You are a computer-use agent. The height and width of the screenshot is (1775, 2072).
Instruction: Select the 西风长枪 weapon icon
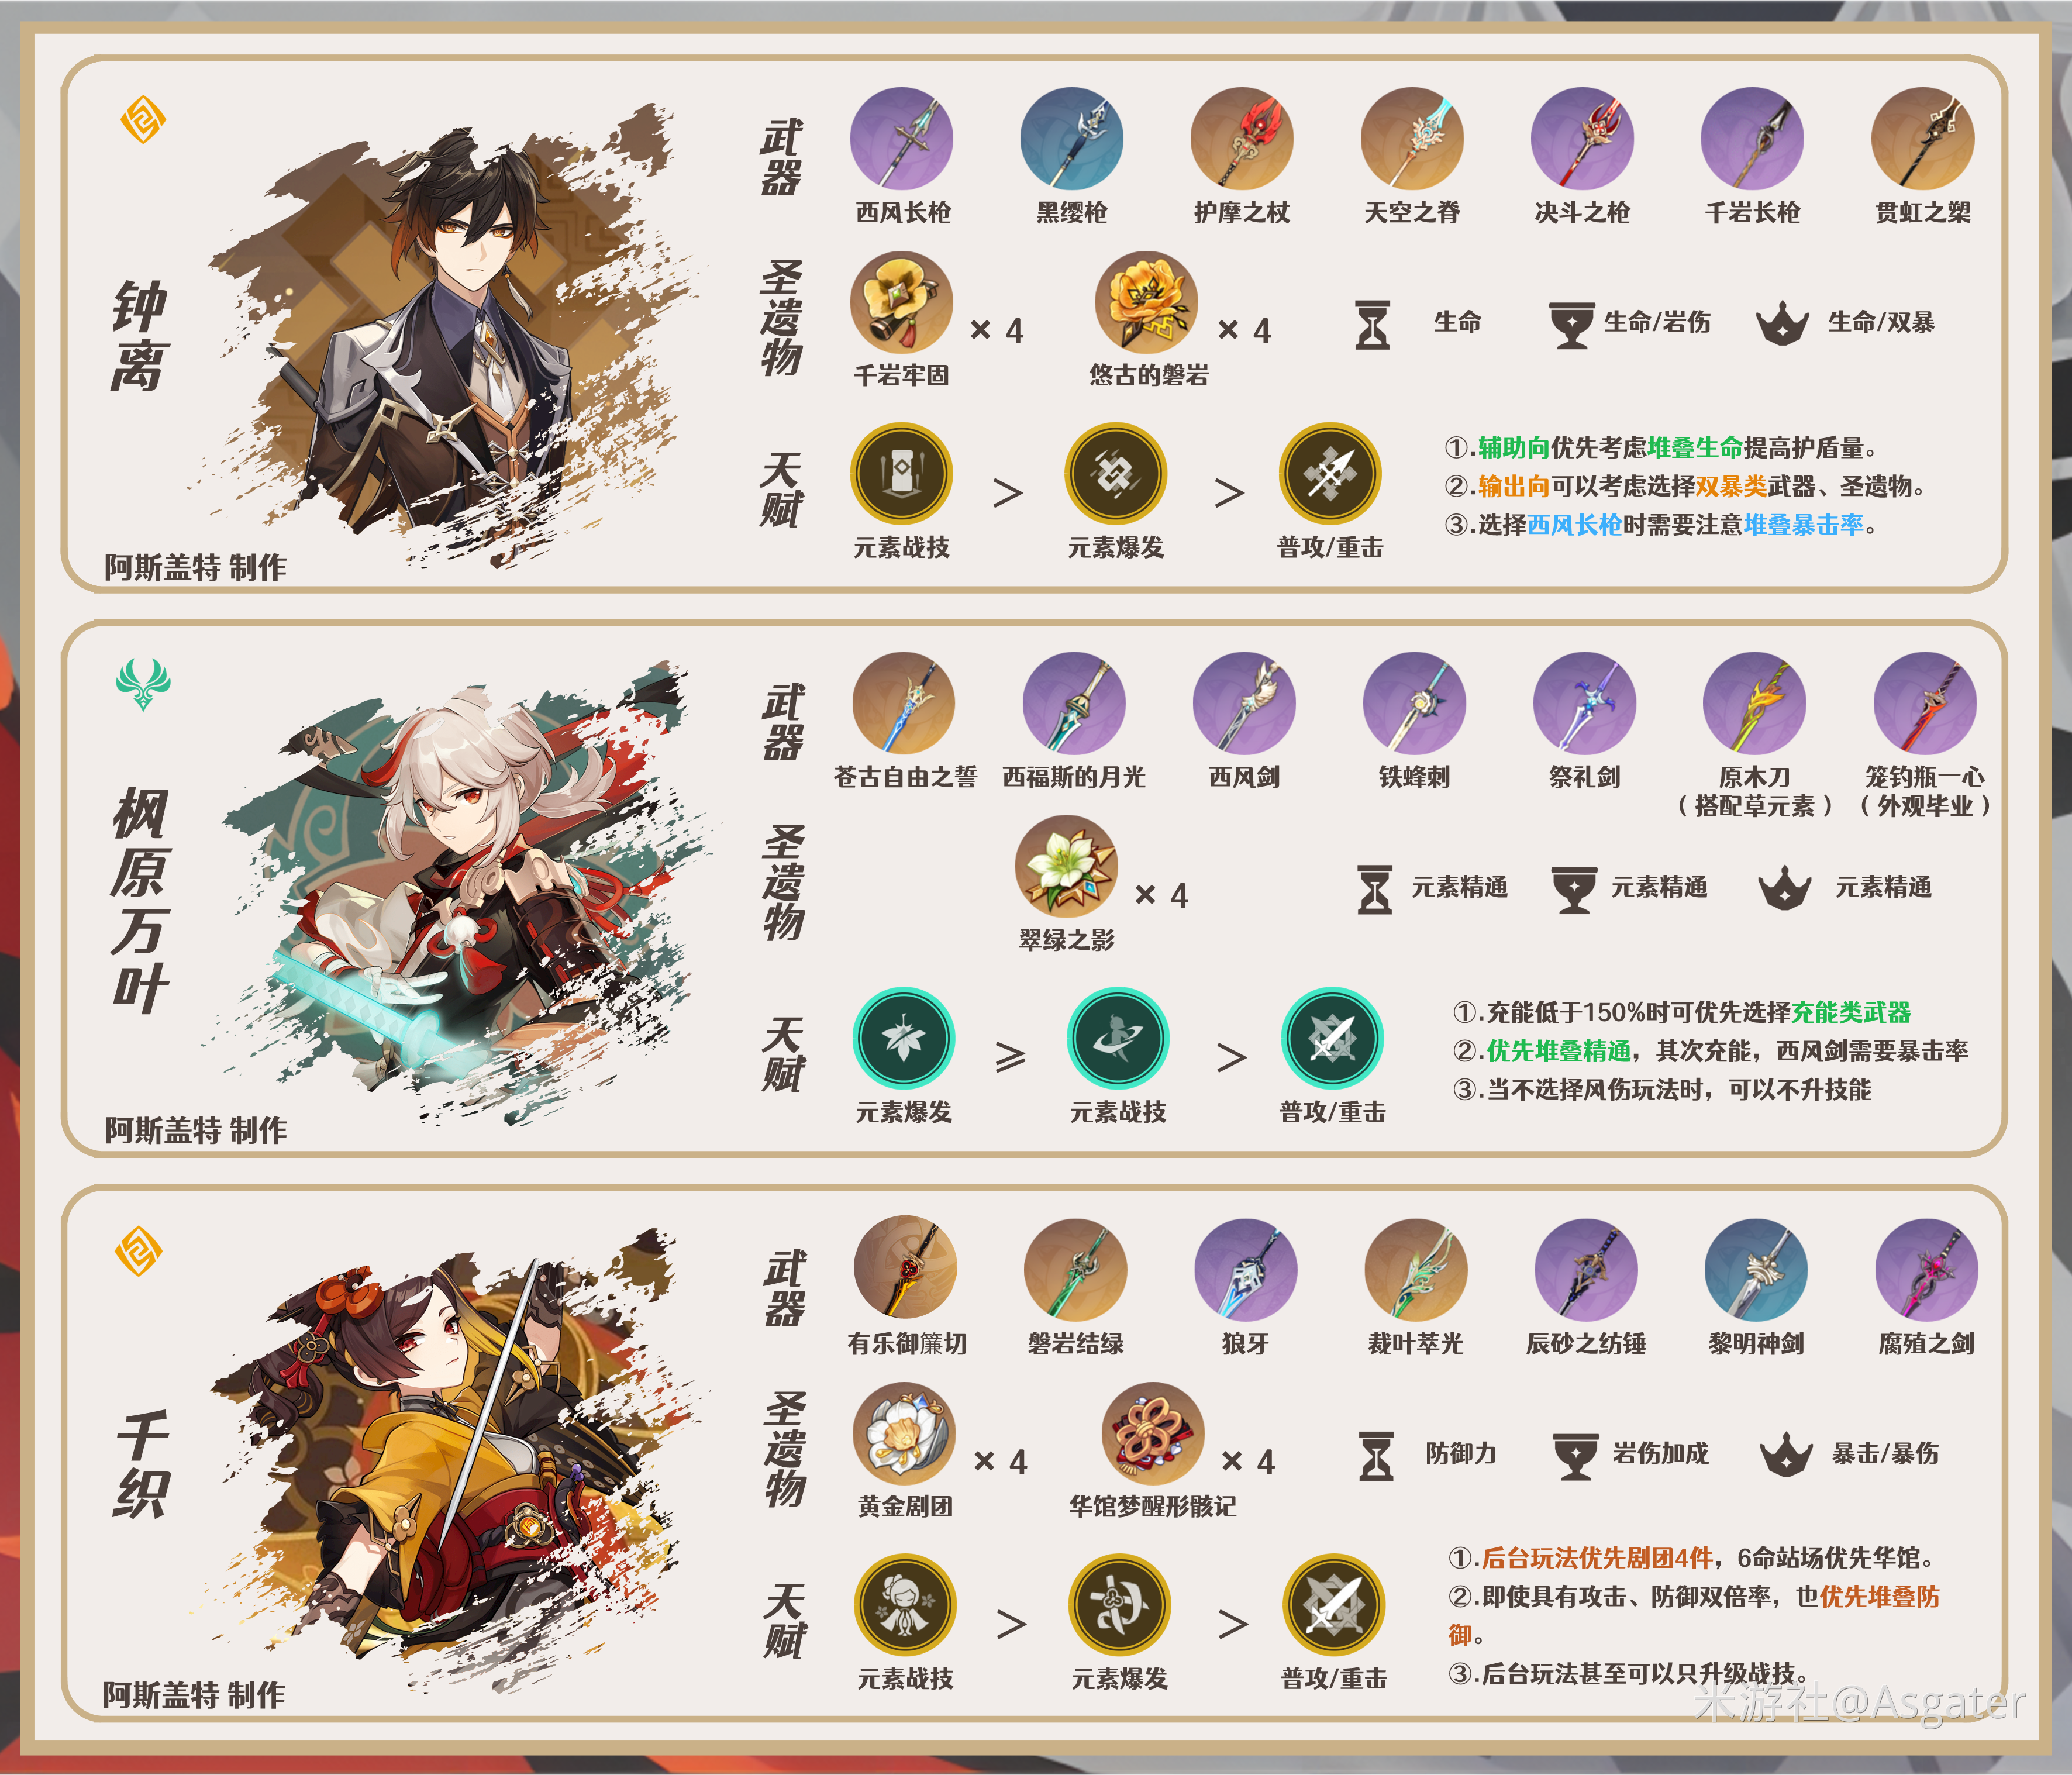pos(901,138)
